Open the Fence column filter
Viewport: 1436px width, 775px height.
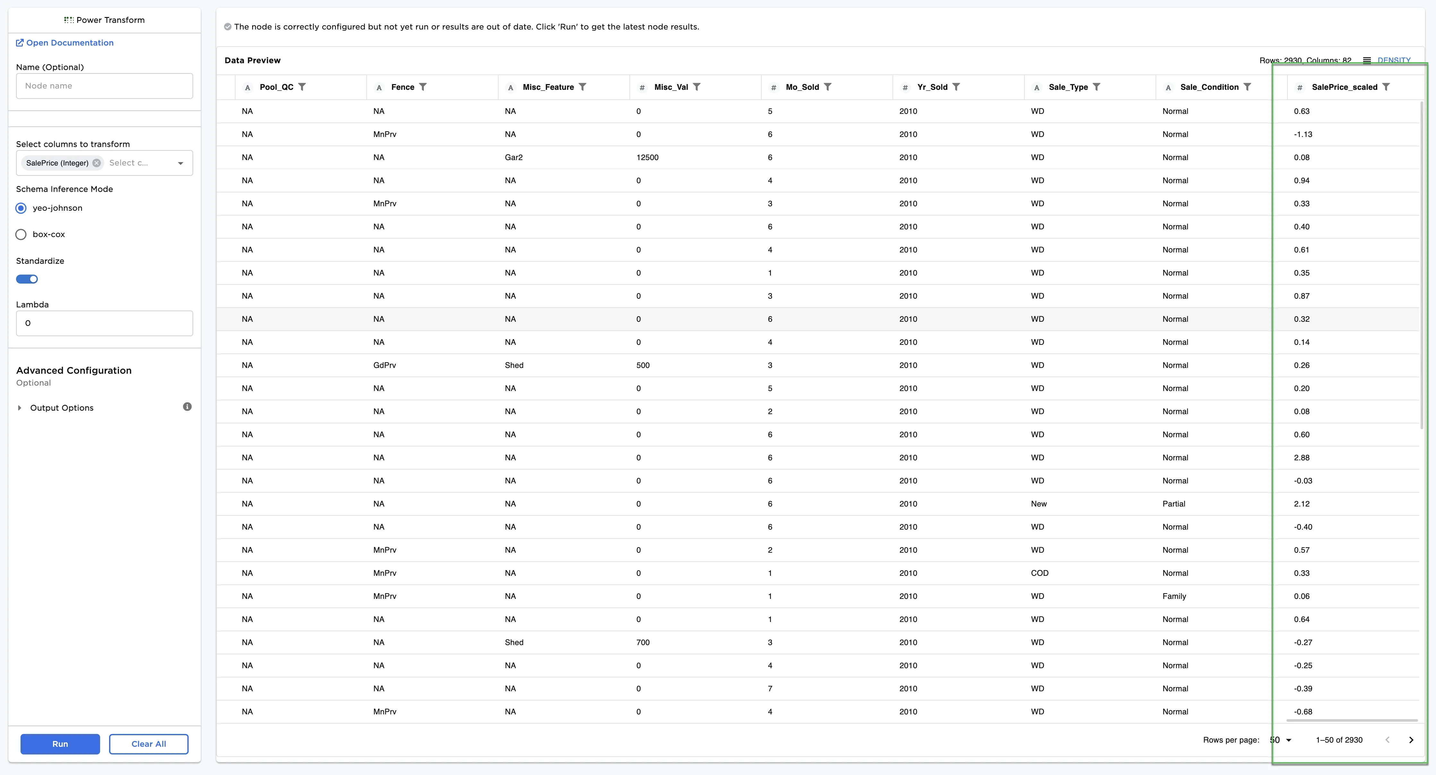click(x=424, y=87)
